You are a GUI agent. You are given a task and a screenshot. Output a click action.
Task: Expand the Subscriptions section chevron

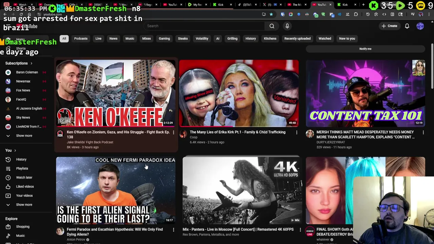(31, 63)
